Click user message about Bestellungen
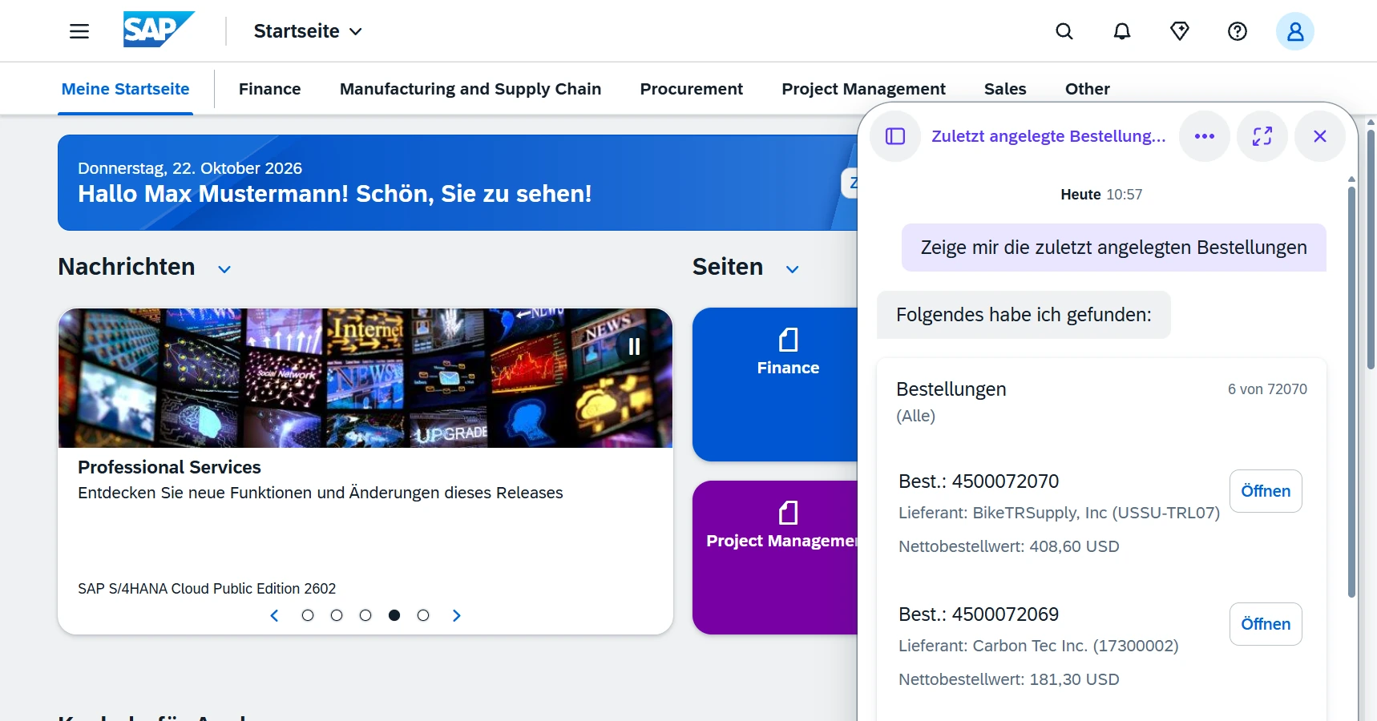1377x721 pixels. [x=1114, y=248]
